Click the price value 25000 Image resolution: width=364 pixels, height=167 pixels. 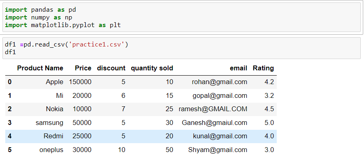pyautogui.click(x=82, y=136)
